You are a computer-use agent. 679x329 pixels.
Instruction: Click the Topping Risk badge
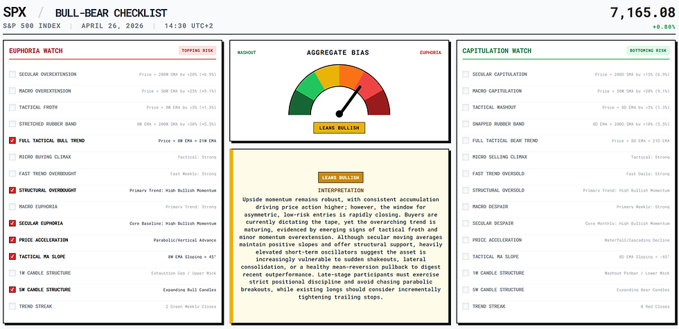pos(197,50)
